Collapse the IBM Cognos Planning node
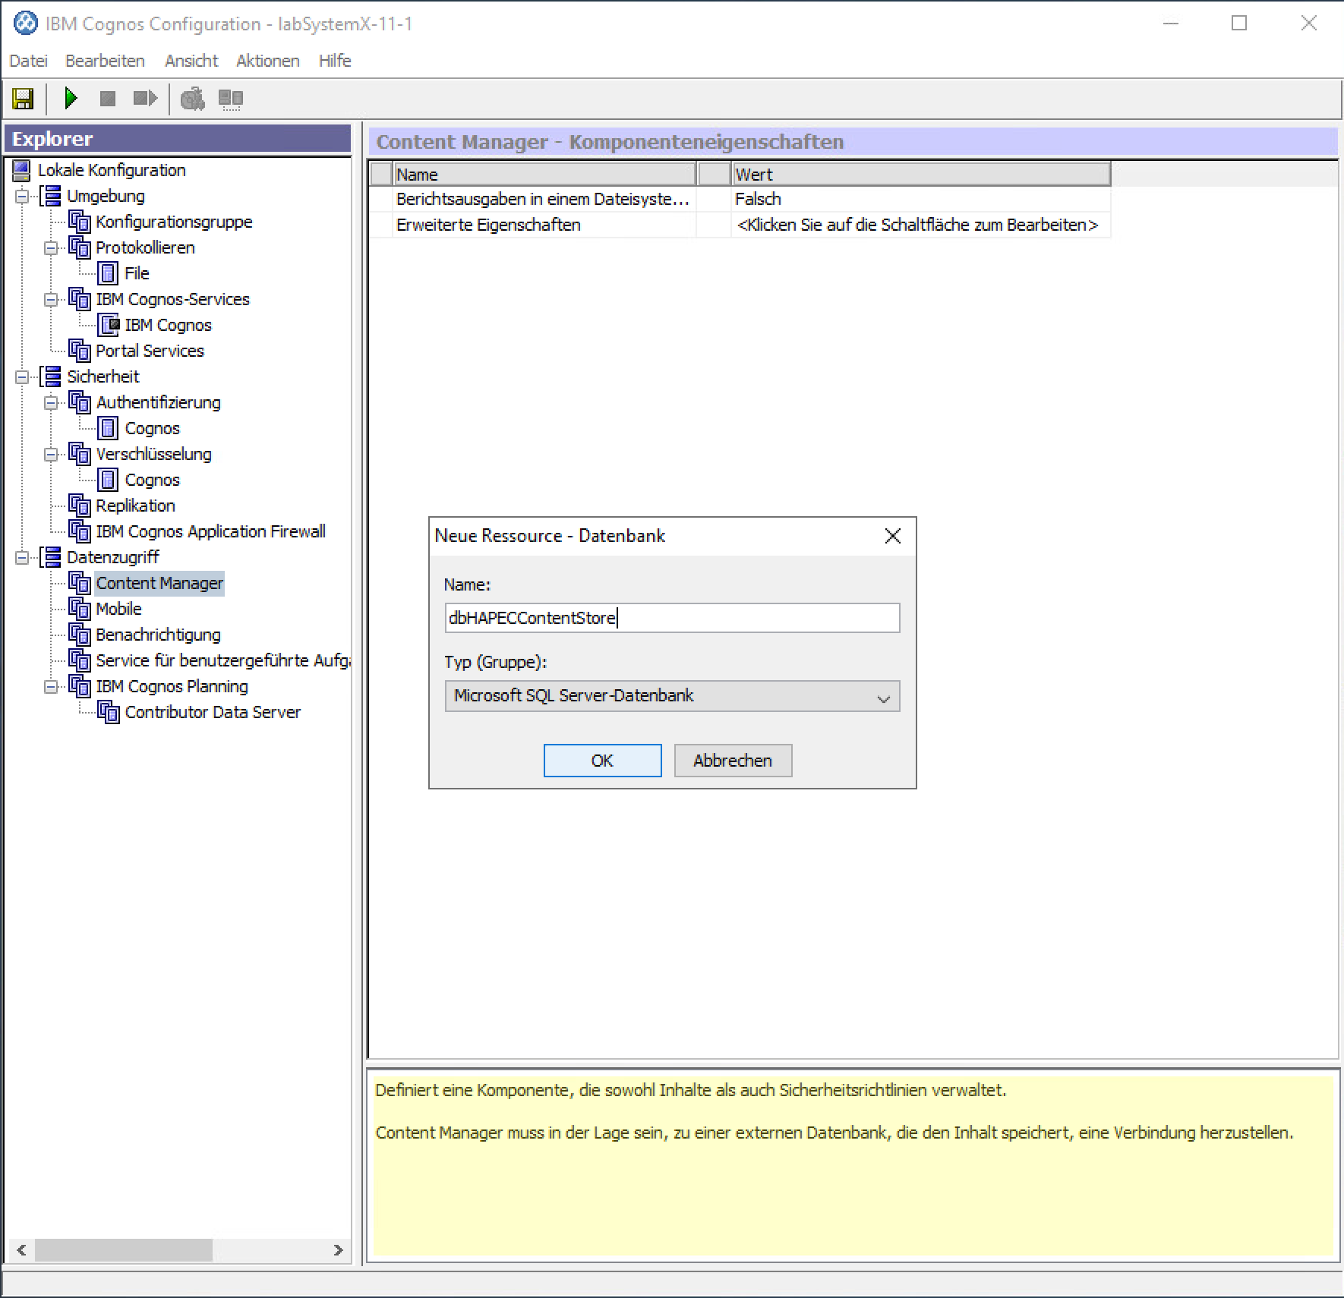The image size is (1344, 1298). coord(51,687)
